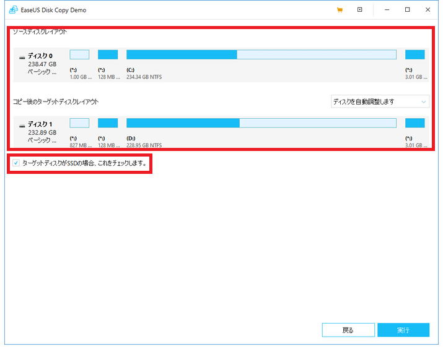Select the D: NTFS partition on target disk

(x=261, y=123)
